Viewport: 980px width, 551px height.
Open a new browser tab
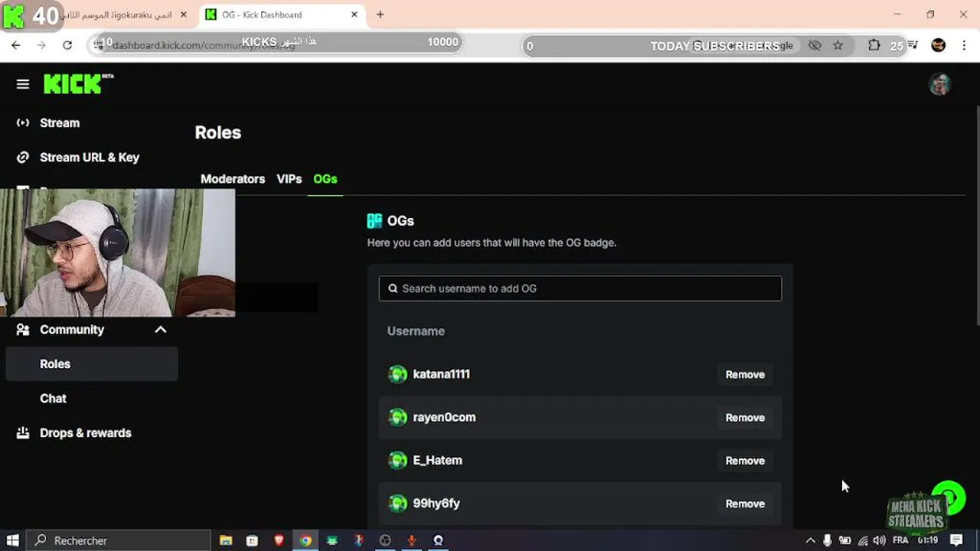[x=380, y=15]
